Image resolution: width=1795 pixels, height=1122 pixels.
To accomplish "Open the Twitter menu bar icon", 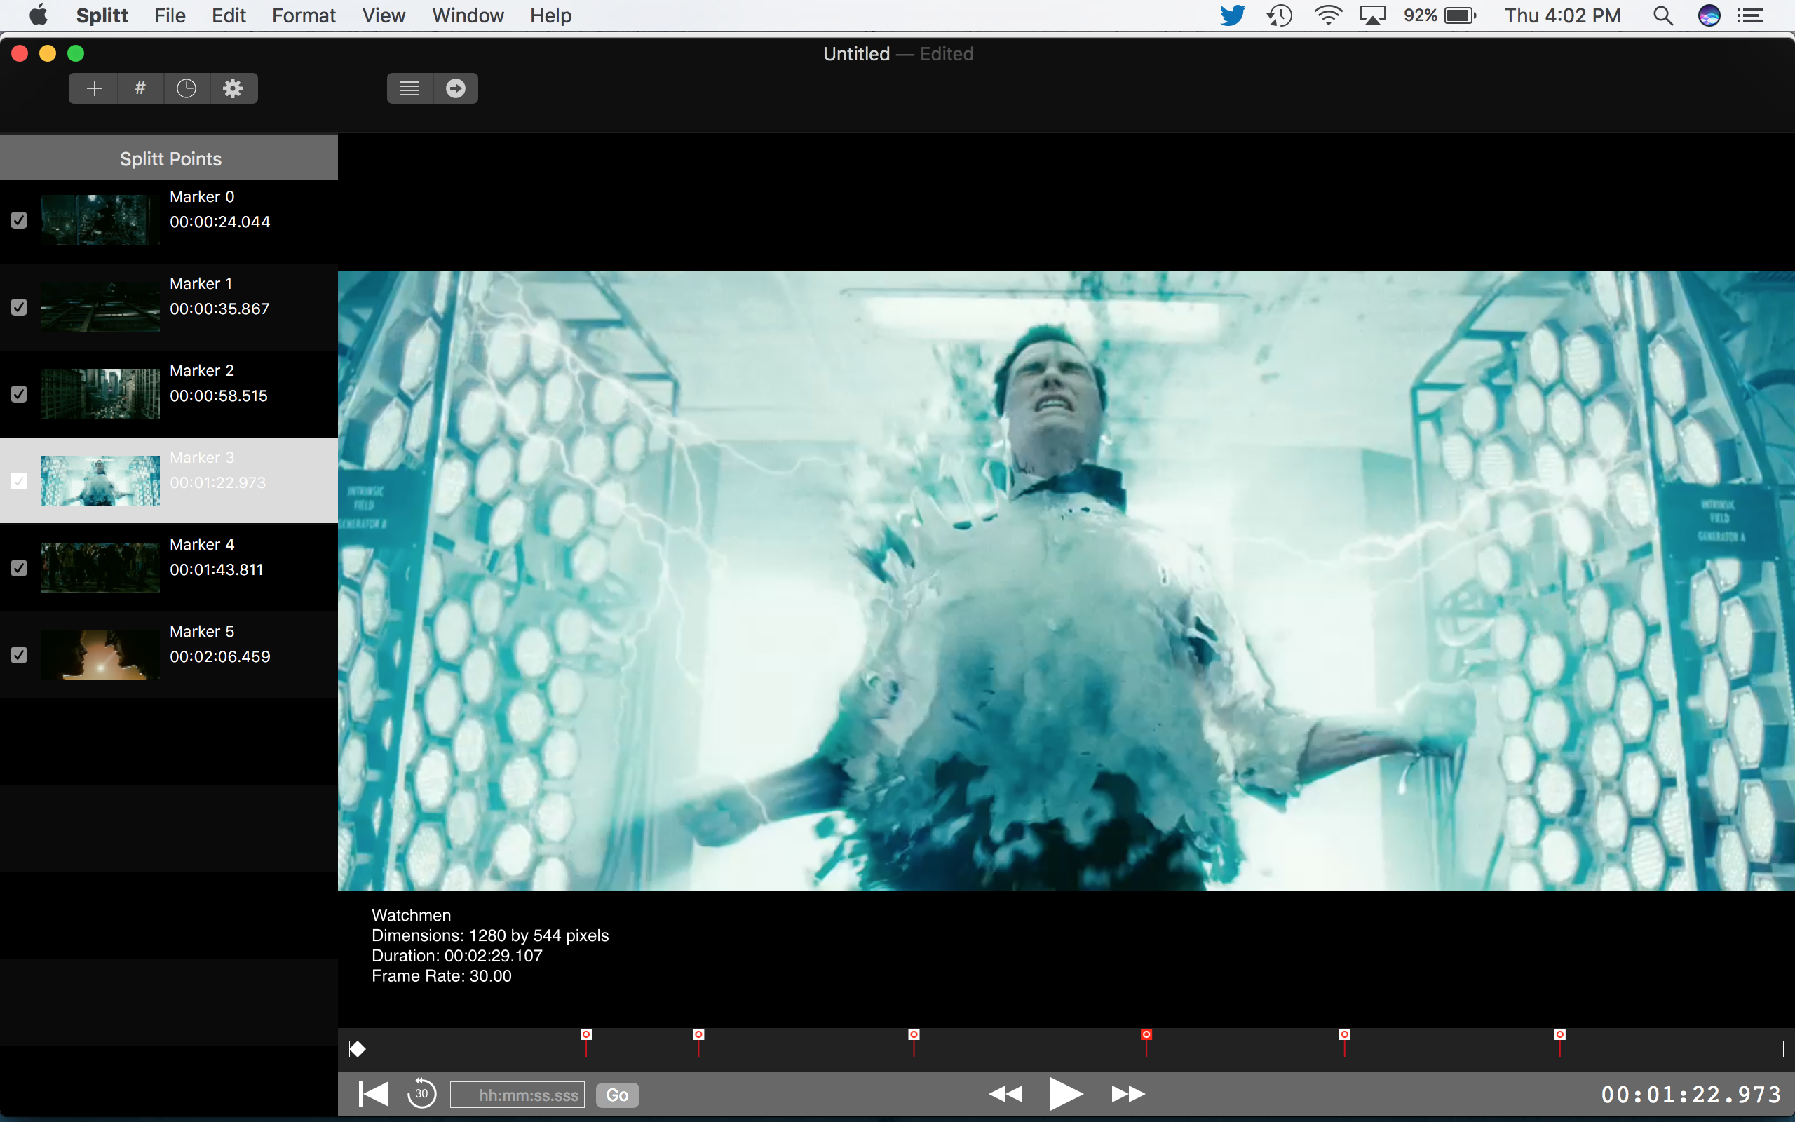I will click(x=1233, y=15).
